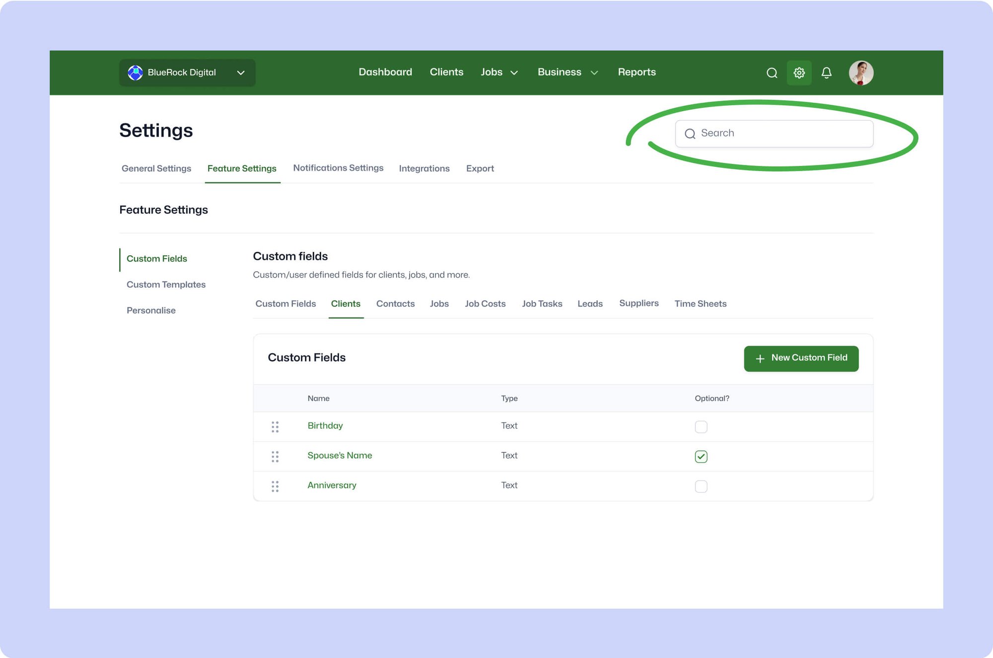Switch to the Custom Fields sub-tab

coord(285,303)
